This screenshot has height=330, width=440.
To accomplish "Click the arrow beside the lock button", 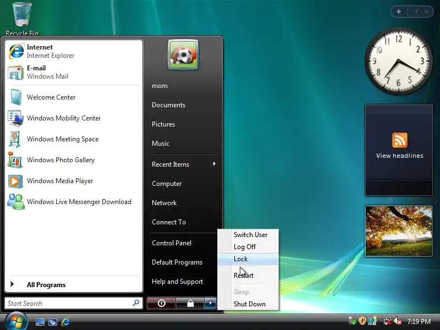I will coord(211,303).
